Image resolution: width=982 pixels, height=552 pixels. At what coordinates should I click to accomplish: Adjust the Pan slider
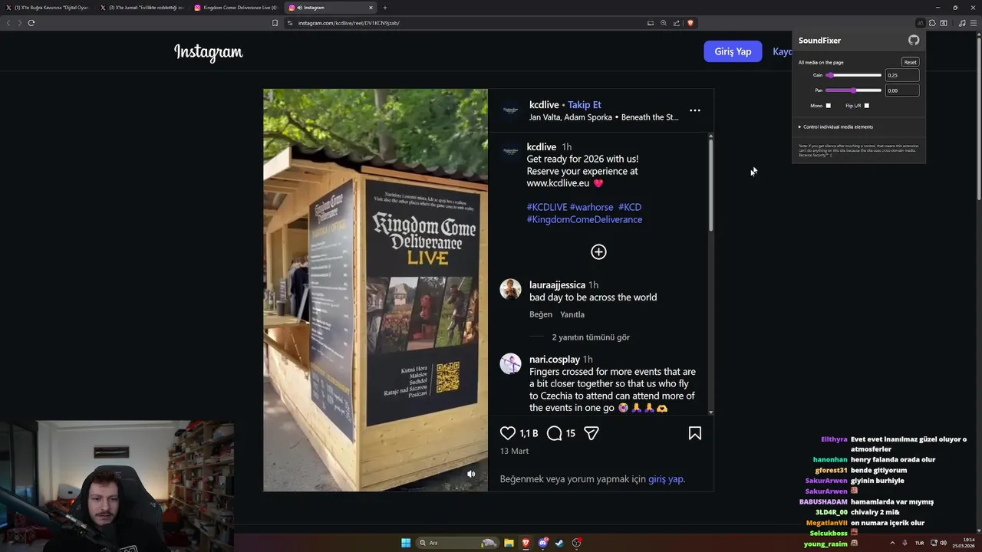pyautogui.click(x=854, y=90)
